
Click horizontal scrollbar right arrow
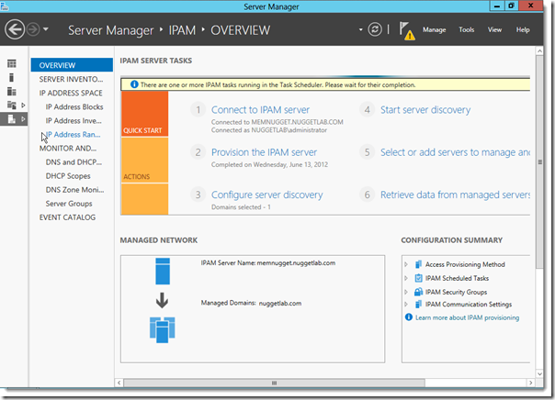[x=530, y=383]
